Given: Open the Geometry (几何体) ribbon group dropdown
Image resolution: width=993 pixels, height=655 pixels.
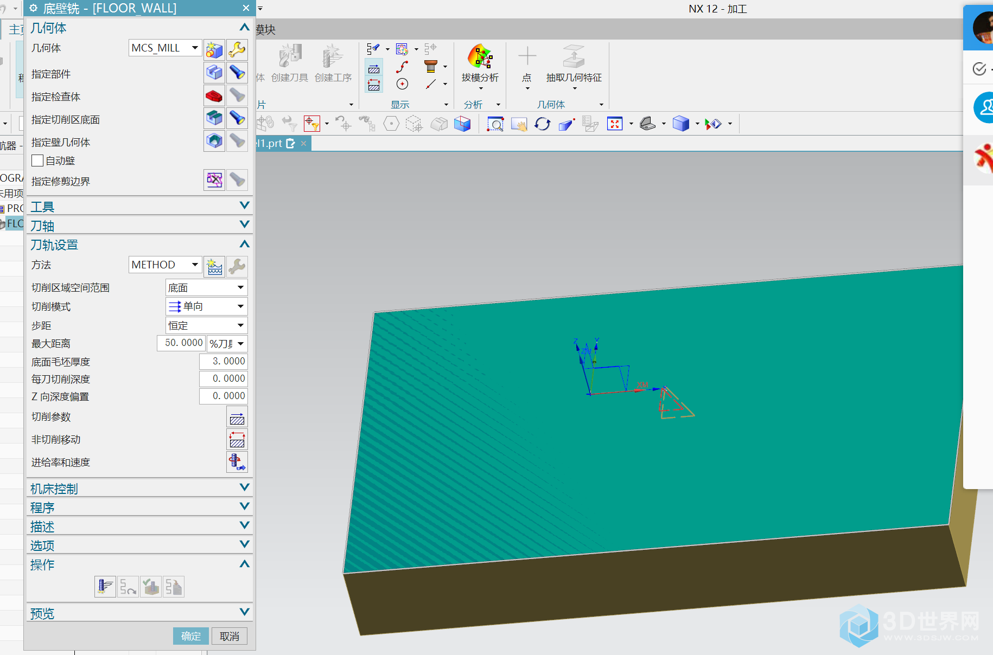Looking at the screenshot, I should [x=601, y=105].
